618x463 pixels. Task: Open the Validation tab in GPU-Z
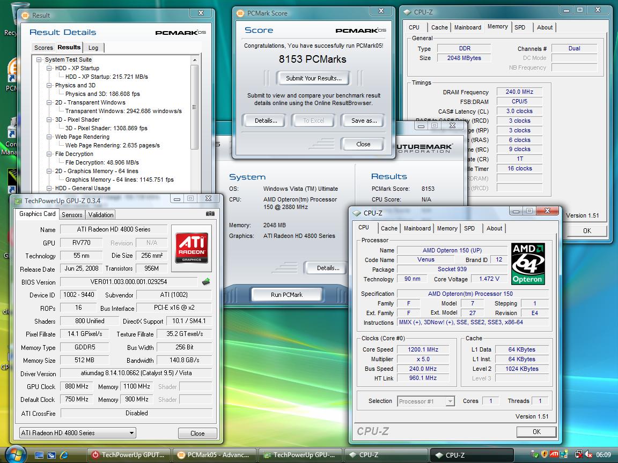pos(100,214)
